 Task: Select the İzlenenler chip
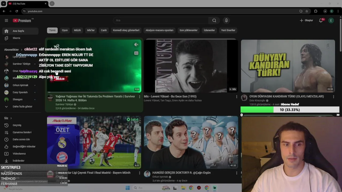[x=209, y=30]
